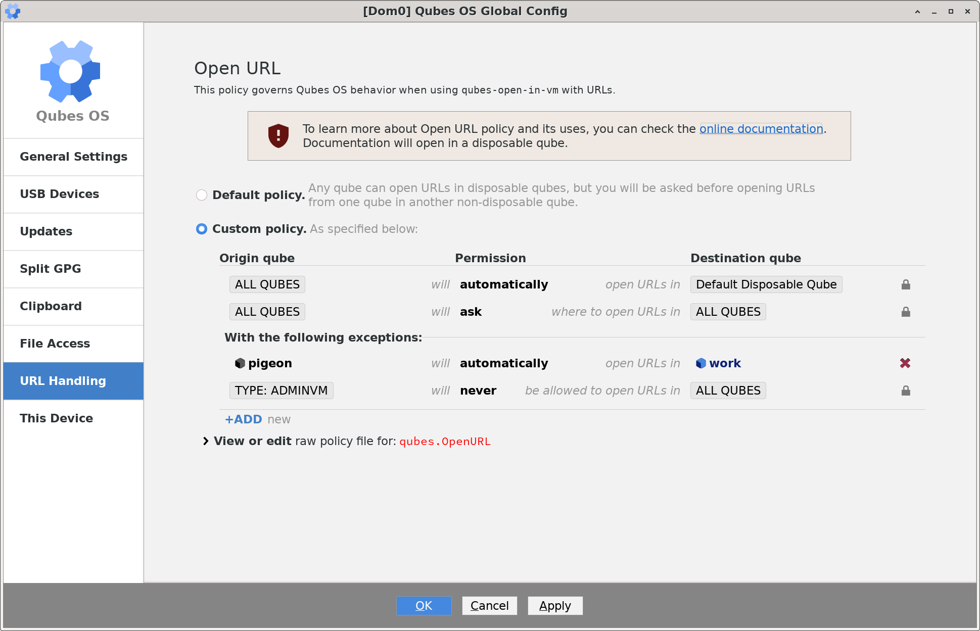Switch to Updates section
This screenshot has width=980, height=631.
pos(73,231)
